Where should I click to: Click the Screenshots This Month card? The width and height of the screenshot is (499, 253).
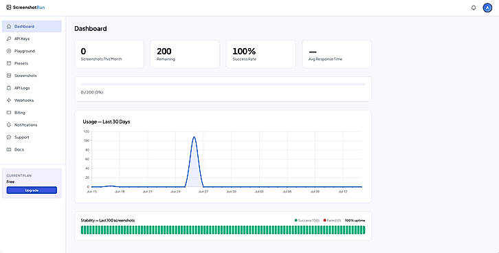[x=109, y=54]
